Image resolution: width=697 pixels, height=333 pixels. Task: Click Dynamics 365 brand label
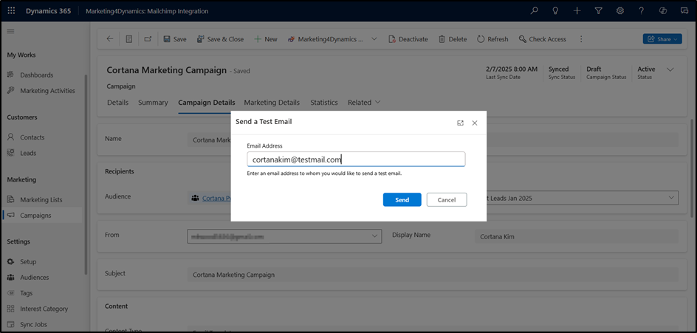(48, 11)
